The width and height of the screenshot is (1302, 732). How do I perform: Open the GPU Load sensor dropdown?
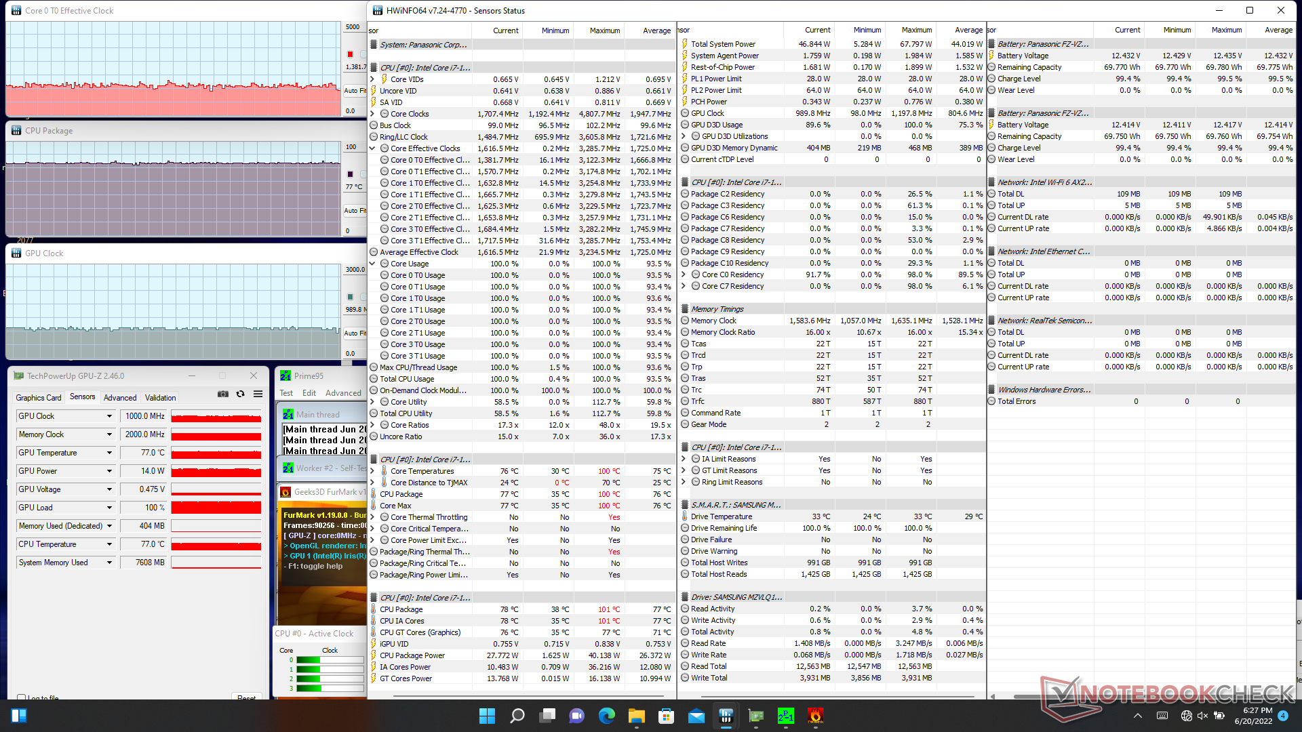click(x=109, y=508)
